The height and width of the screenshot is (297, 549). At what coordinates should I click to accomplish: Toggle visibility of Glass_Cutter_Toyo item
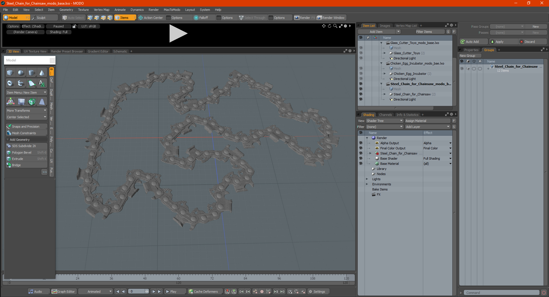click(x=361, y=53)
